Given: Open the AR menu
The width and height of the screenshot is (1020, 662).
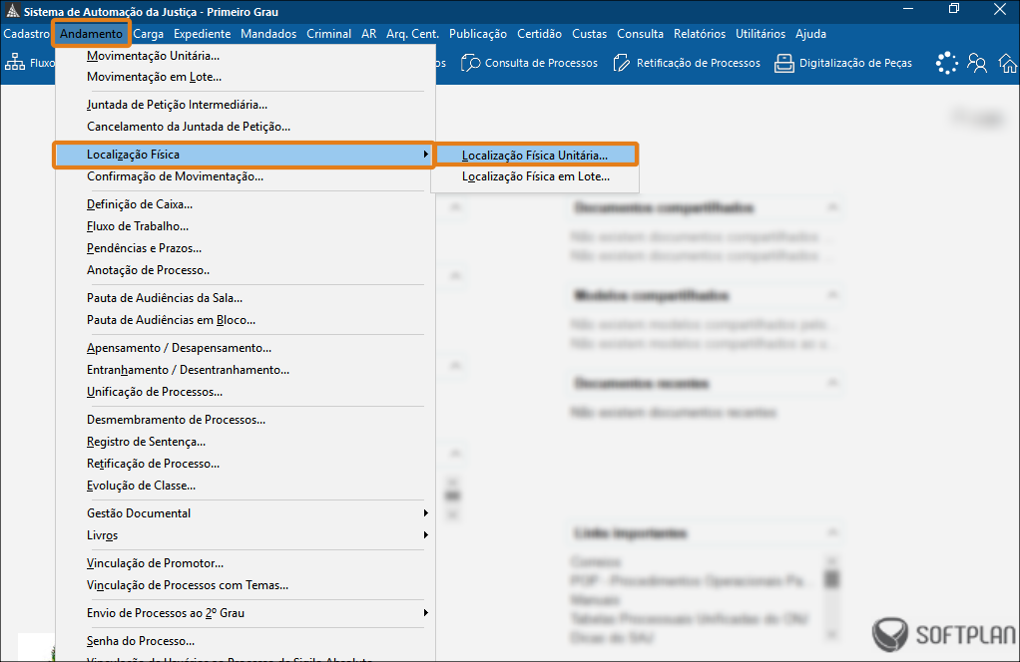Looking at the screenshot, I should pyautogui.click(x=369, y=34).
